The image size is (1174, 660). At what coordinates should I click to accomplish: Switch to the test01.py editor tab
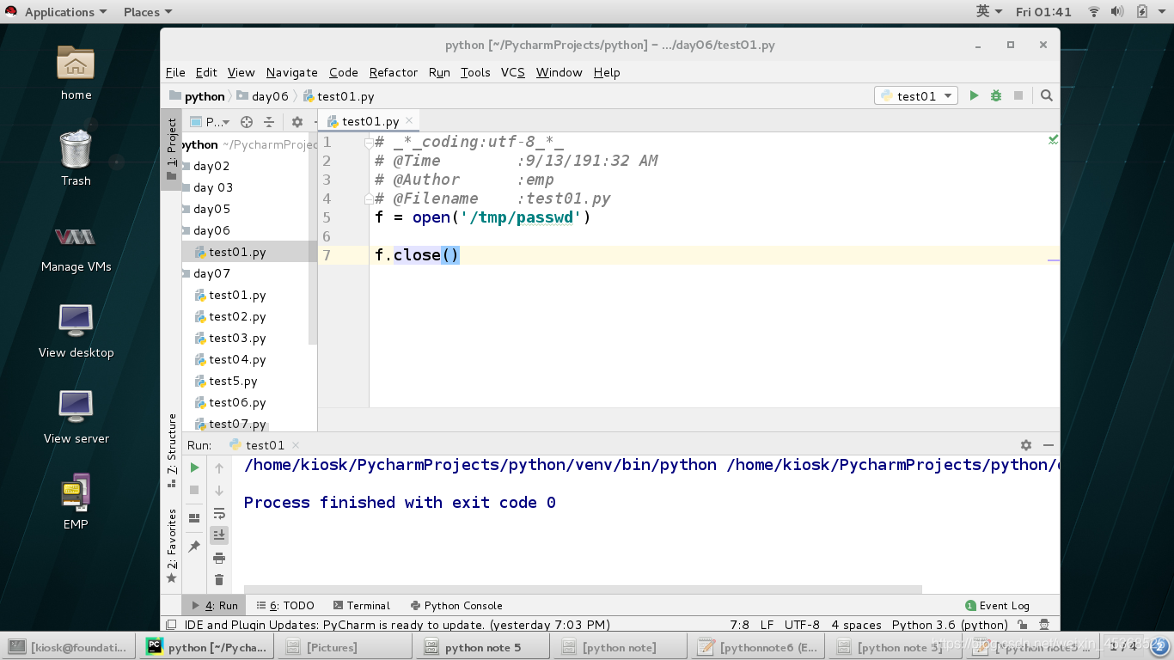click(370, 121)
